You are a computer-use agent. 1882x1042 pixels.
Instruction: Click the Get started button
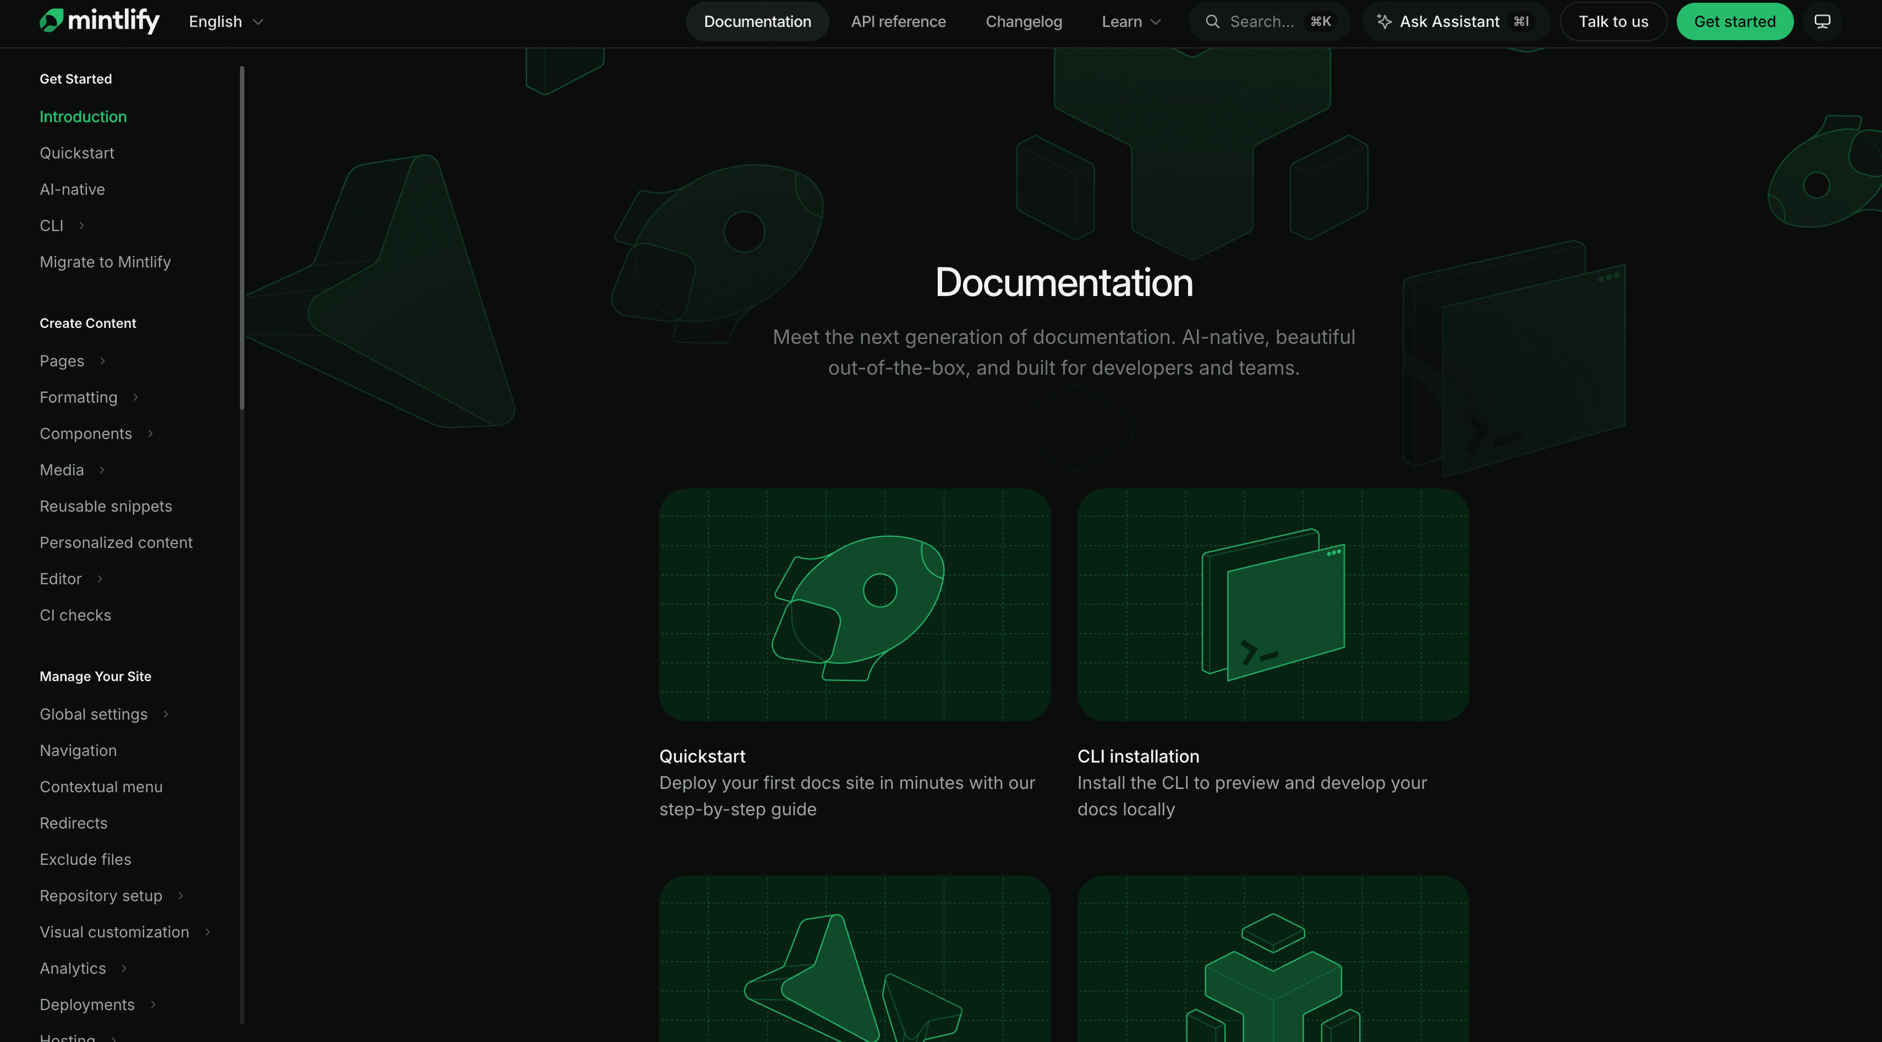click(1735, 22)
